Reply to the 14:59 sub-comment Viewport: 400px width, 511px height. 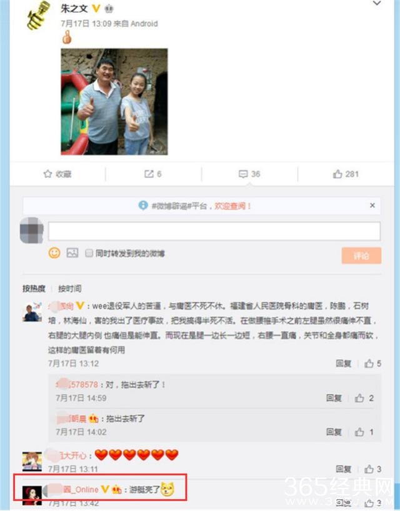(x=334, y=398)
